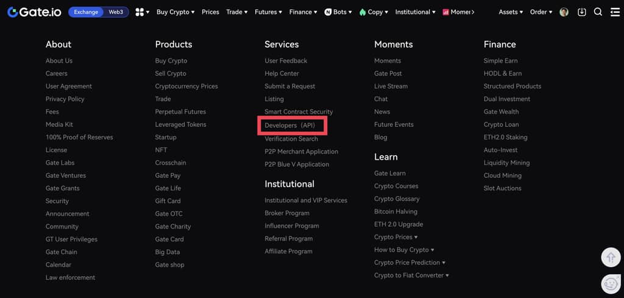
Task: Open the Prices menu item
Action: click(x=210, y=12)
